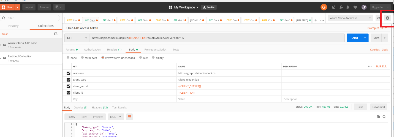Image resolution: width=394 pixels, height=137 pixels.
Task: Open the Pre-request Script tab
Action: [x=155, y=50]
